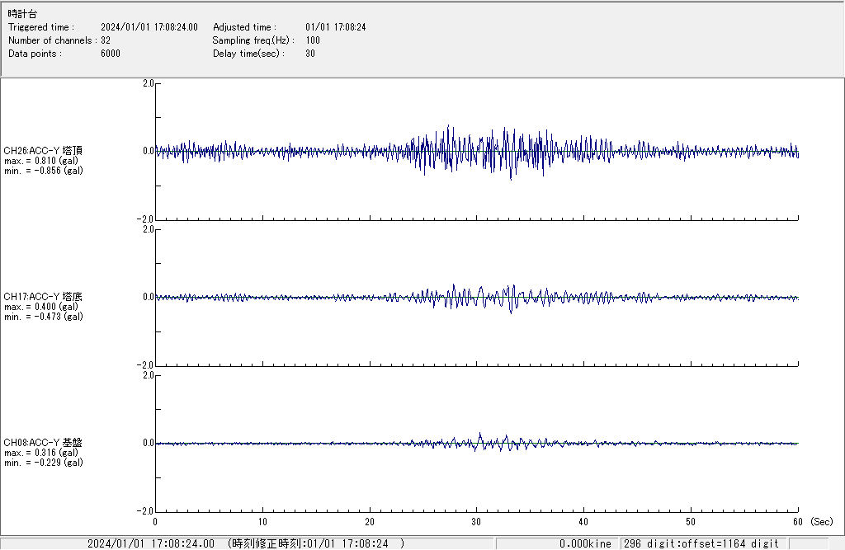Select the CH08:ACC-Y 基盤 channel label
The width and height of the screenshot is (845, 550).
pyautogui.click(x=43, y=442)
